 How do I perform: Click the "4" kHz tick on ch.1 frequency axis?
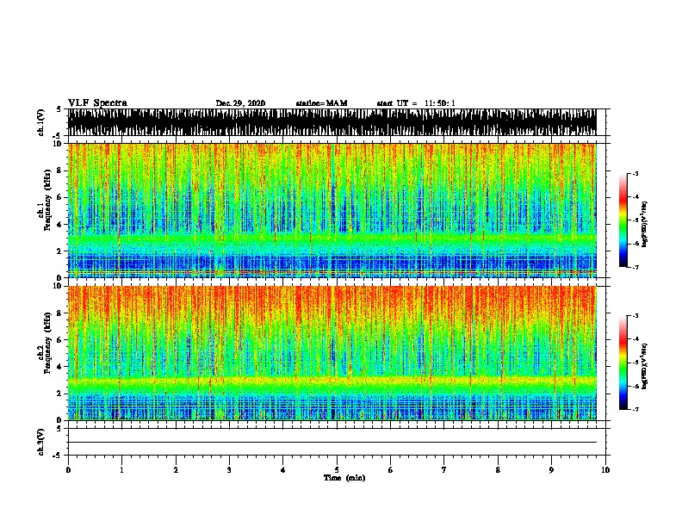60,225
